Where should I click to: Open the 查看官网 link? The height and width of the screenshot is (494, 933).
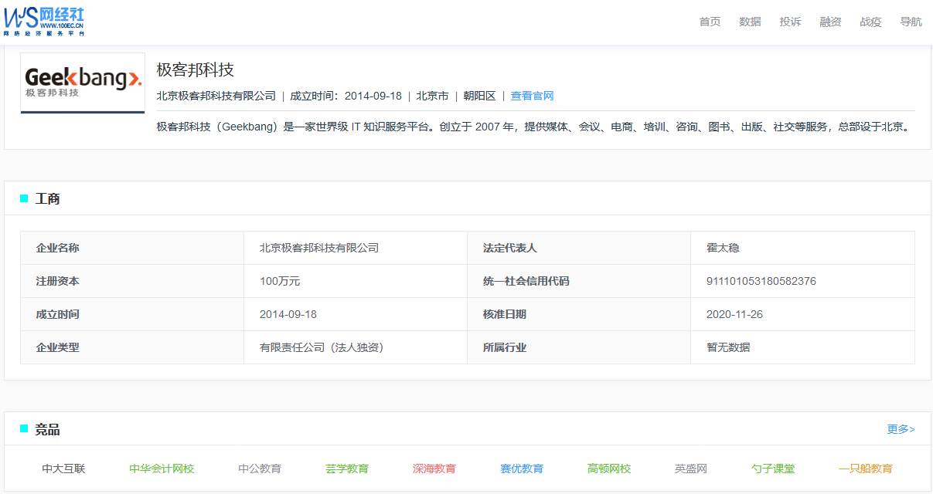pos(532,96)
